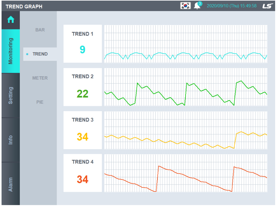This screenshot has width=277, height=206.
Task: Click the date and time display
Action: (231, 6)
